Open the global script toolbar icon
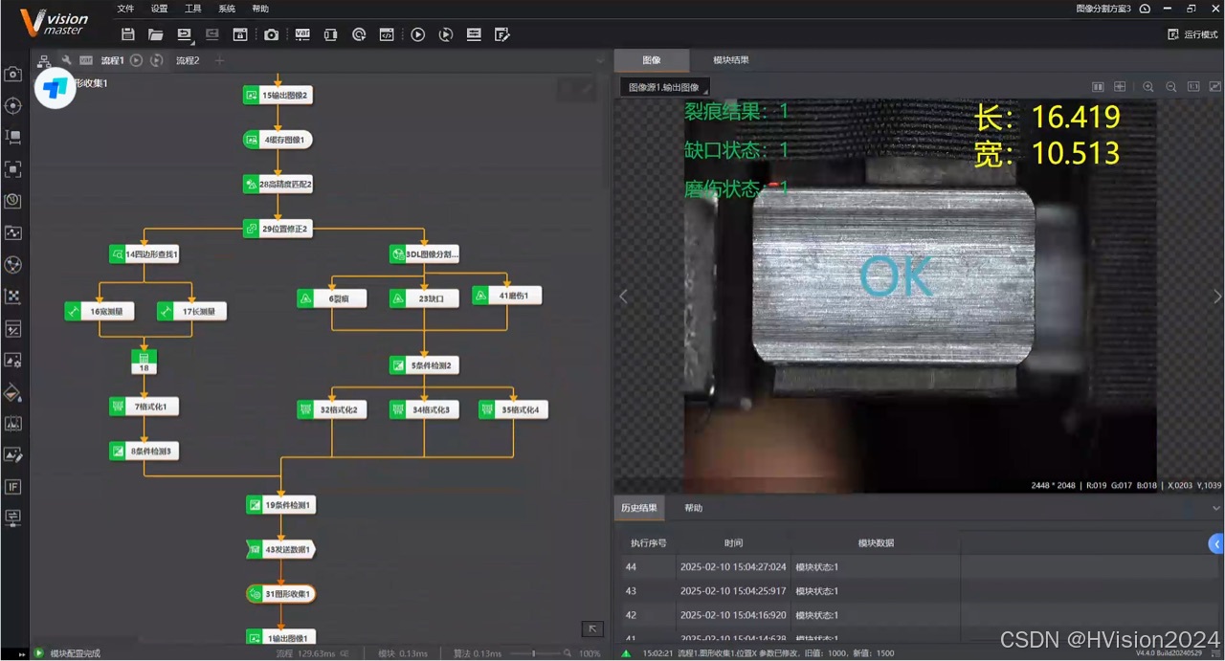Viewport: 1225px width, 661px height. coord(387,34)
